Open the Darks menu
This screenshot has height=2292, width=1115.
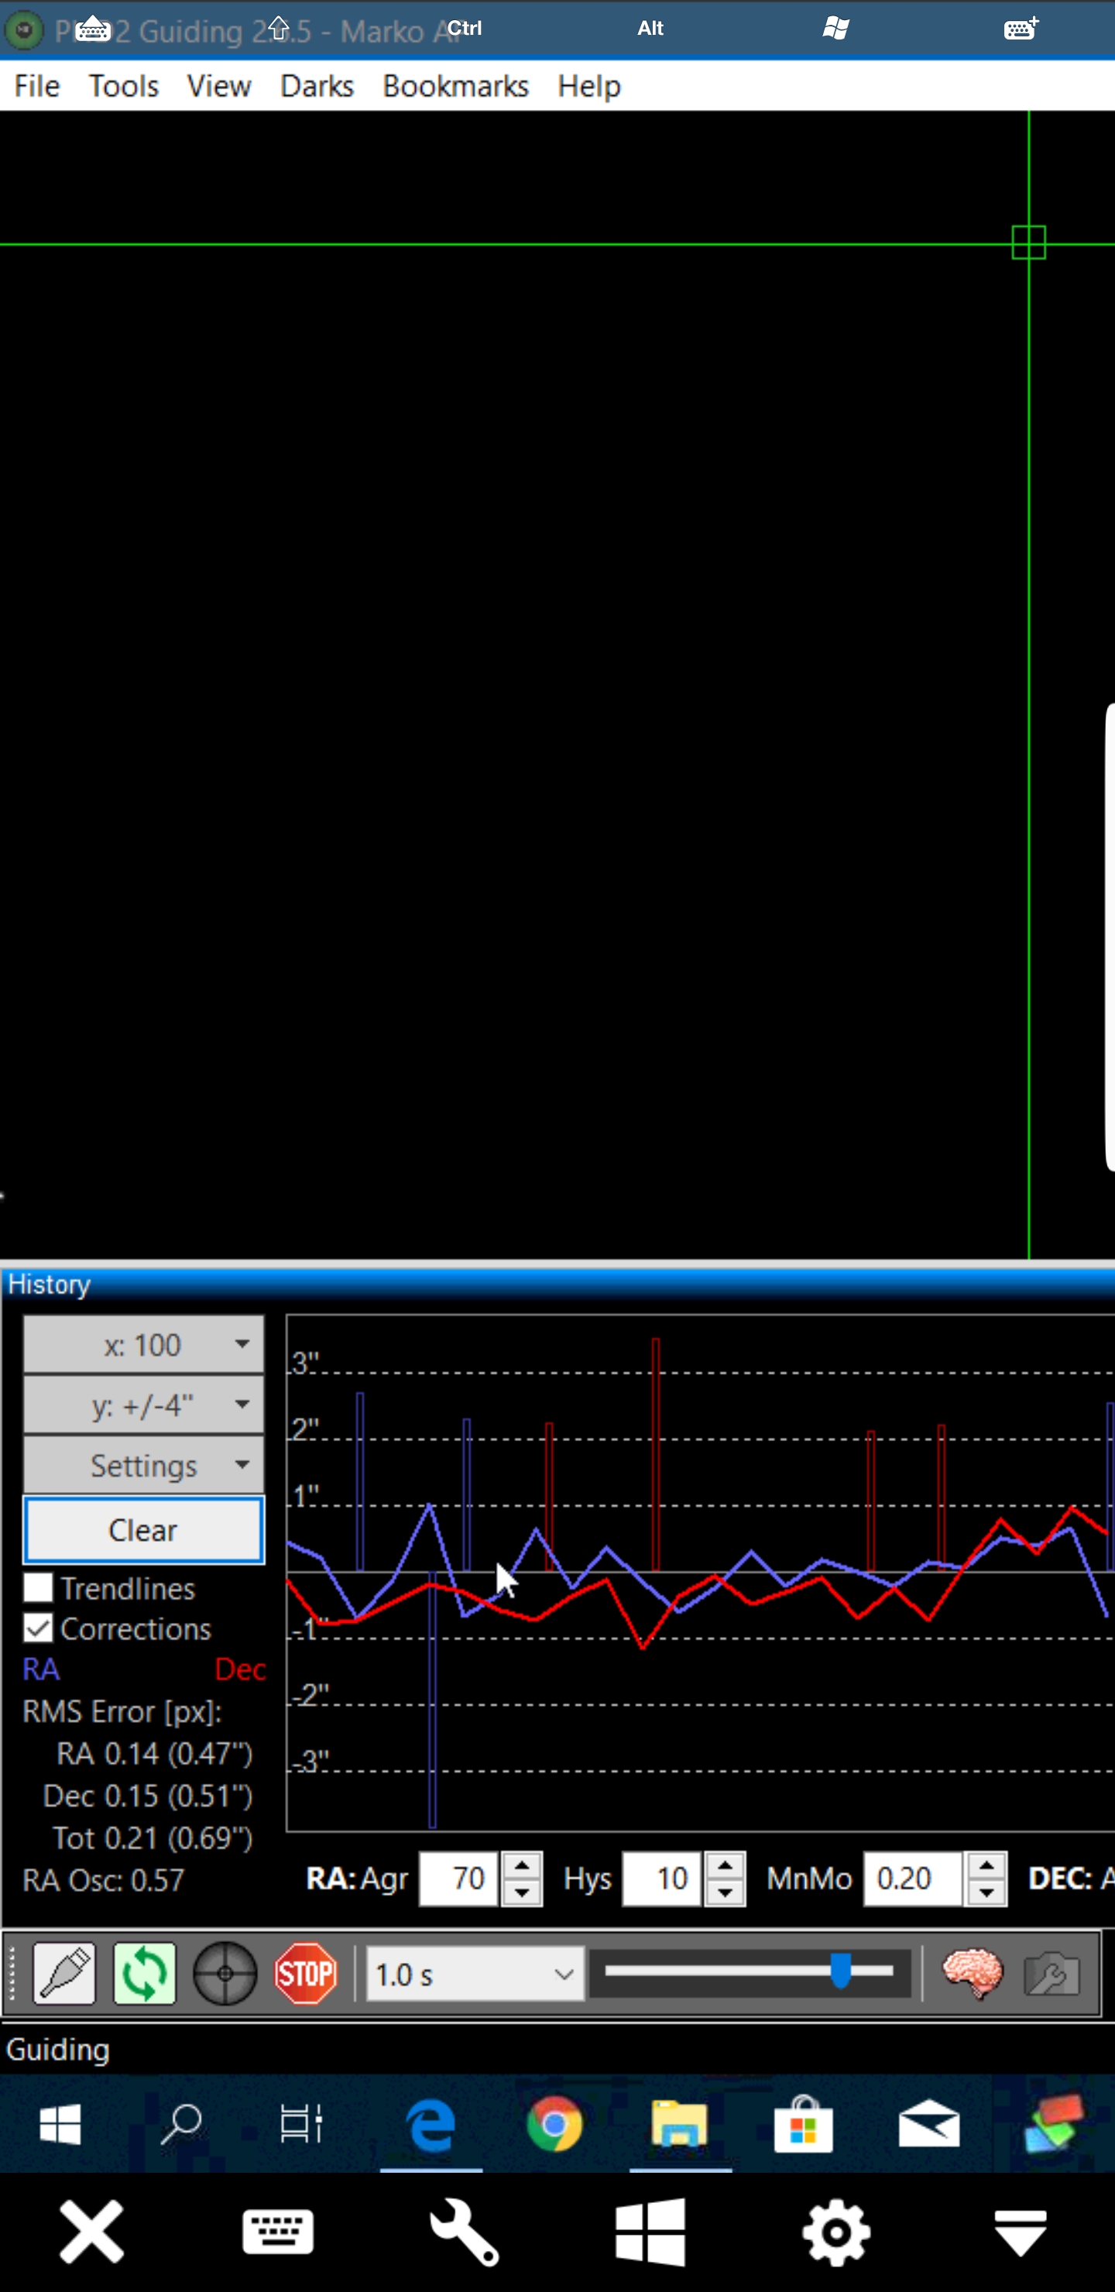(x=317, y=86)
